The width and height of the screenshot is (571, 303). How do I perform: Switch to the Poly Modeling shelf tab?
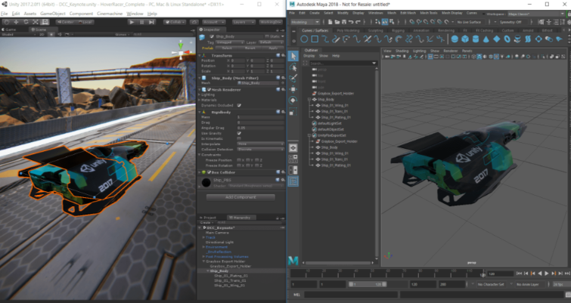[347, 30]
